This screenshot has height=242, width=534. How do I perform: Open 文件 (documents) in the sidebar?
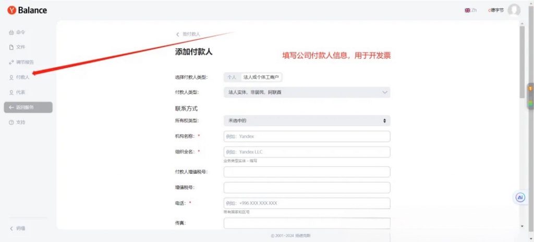(20, 47)
